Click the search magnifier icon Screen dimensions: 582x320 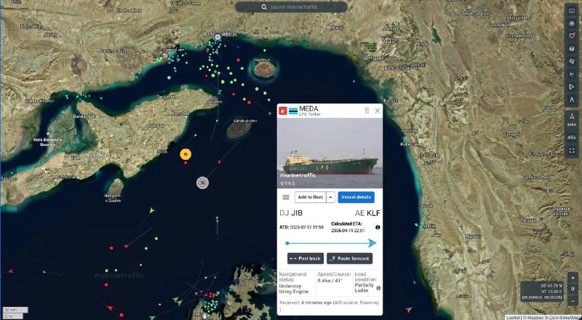264,7
